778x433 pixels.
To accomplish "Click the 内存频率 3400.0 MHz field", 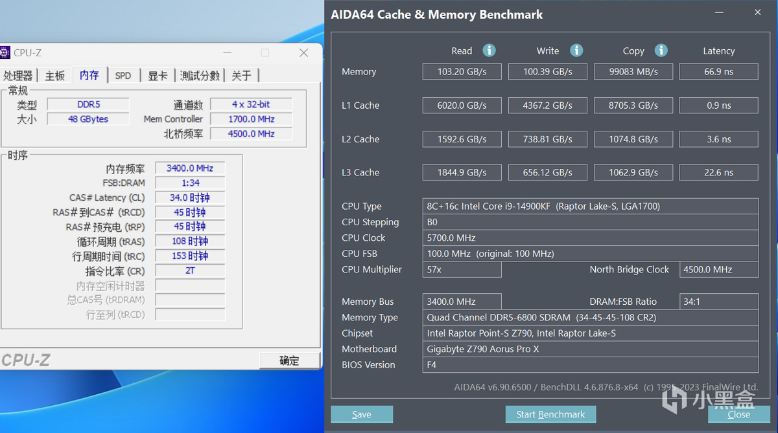I will [190, 168].
